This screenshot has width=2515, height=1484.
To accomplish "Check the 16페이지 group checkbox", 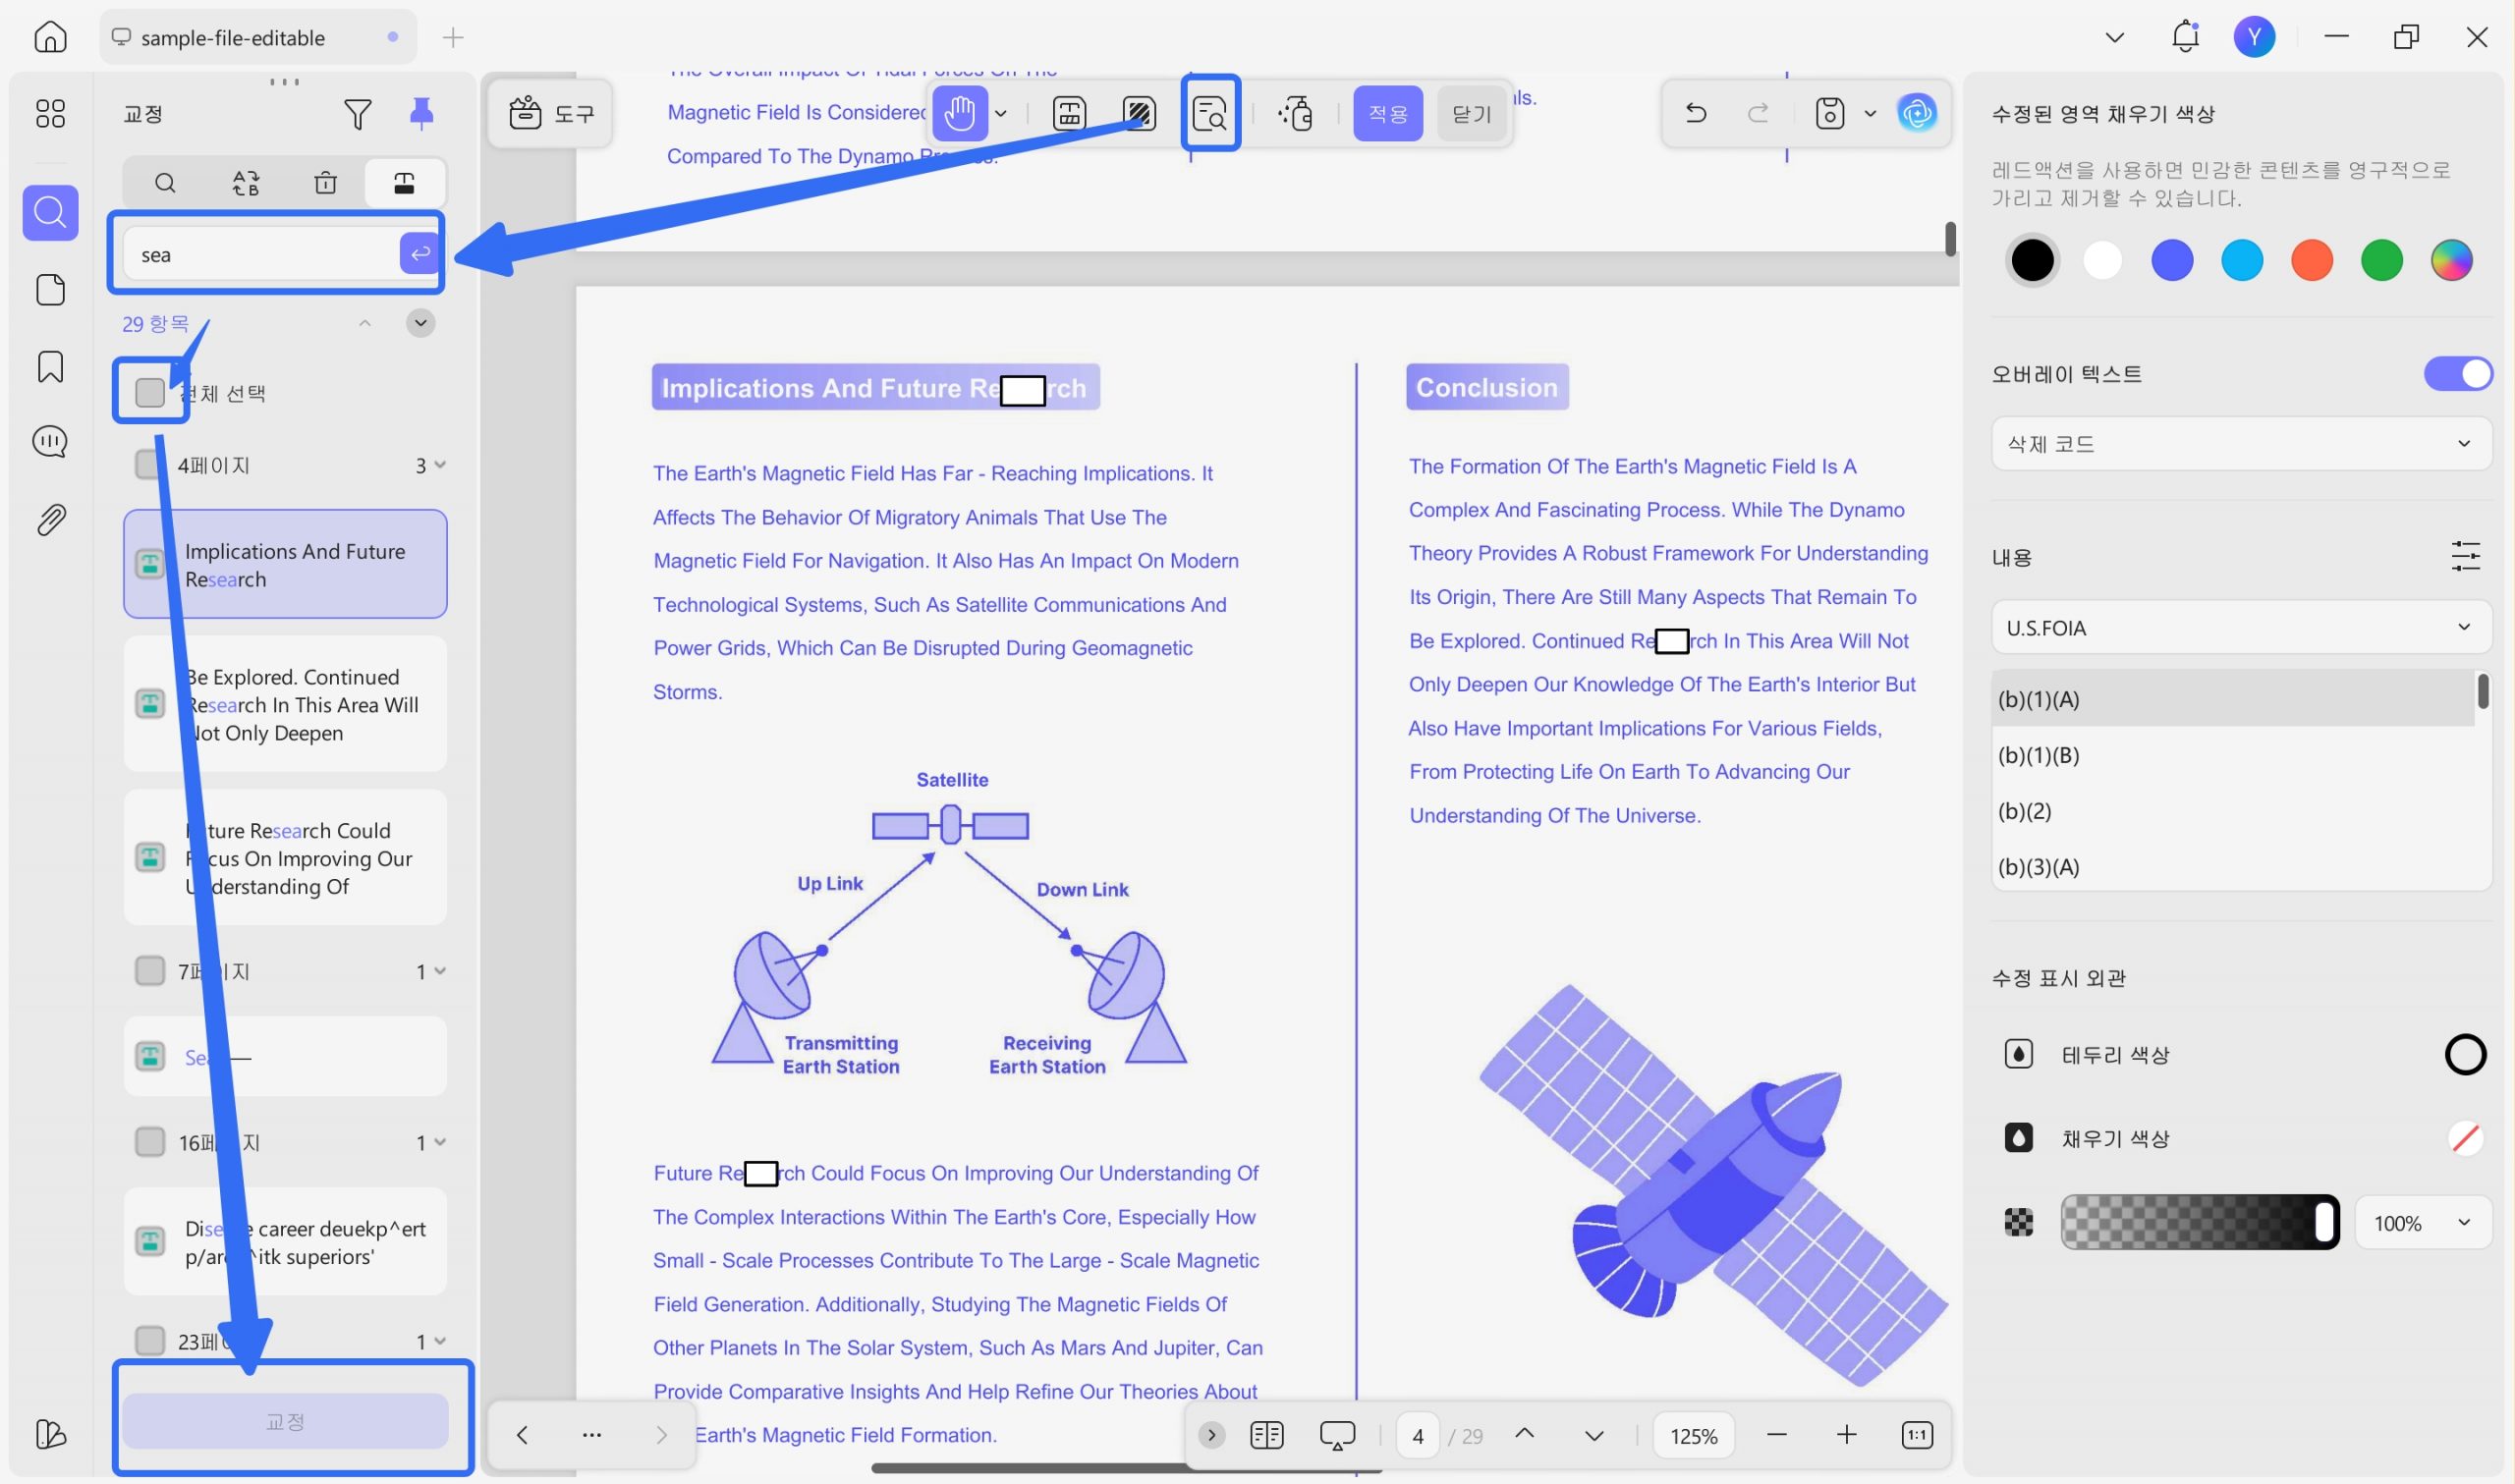I will click(149, 1141).
